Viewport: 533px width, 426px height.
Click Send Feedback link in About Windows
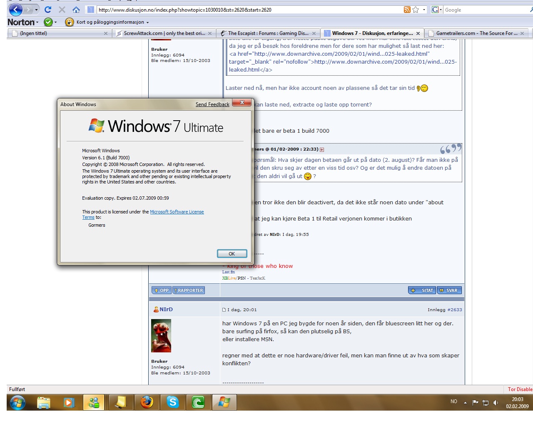(212, 104)
